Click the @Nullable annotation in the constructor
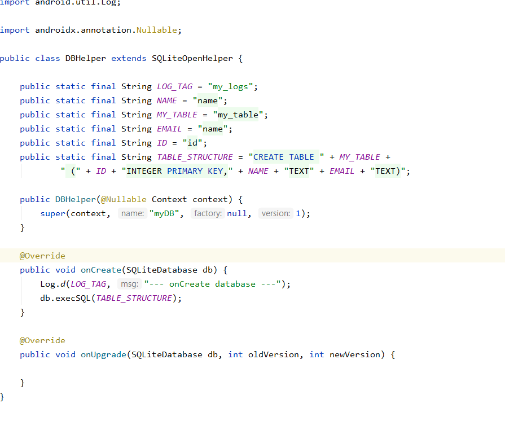505x425 pixels. [124, 199]
